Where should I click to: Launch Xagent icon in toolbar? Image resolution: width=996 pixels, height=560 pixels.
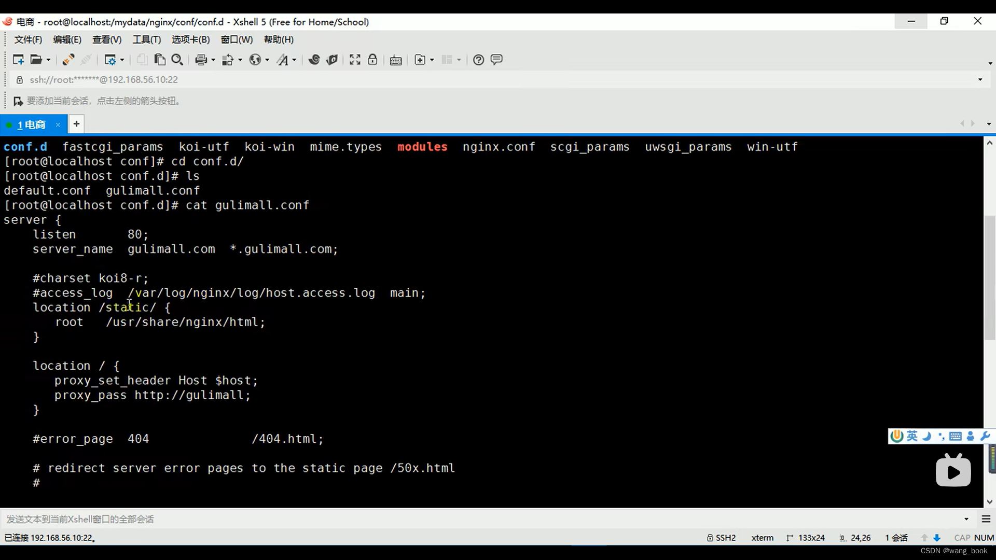pyautogui.click(x=332, y=60)
